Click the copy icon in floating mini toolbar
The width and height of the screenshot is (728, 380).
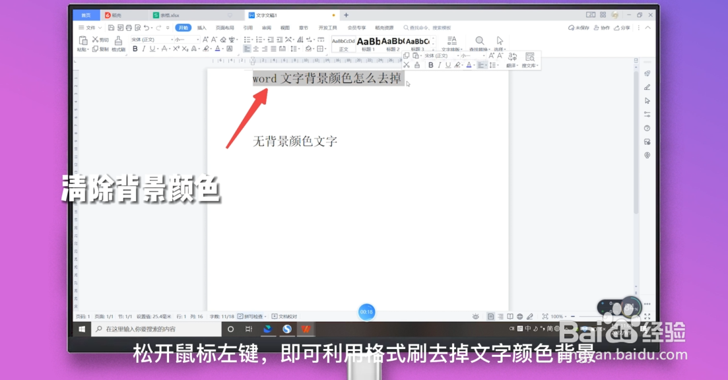click(407, 55)
